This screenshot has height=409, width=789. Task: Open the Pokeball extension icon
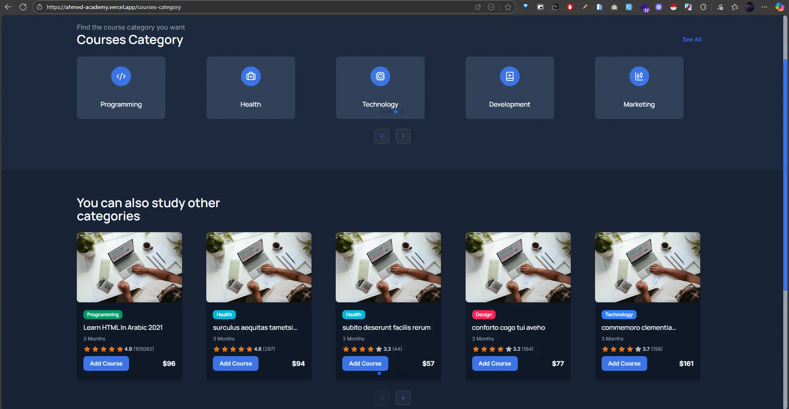tap(674, 7)
